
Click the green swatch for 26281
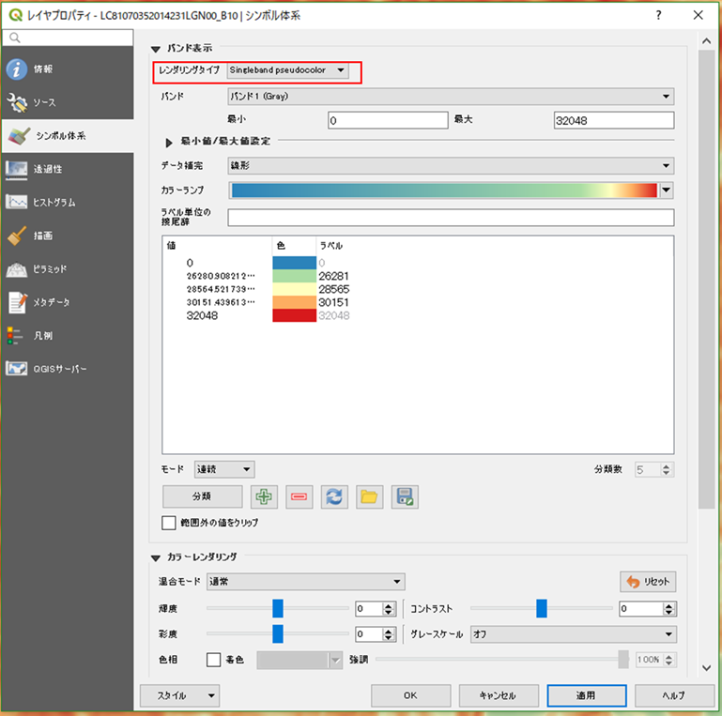294,276
